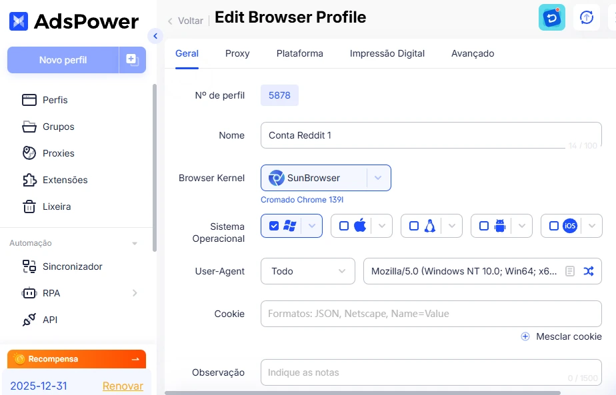
Task: Check the Linux operating system checkbox
Action: 413,226
